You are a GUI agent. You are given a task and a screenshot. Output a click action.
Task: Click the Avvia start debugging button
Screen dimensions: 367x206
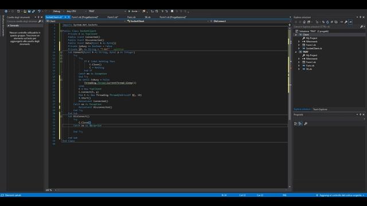coord(133,11)
